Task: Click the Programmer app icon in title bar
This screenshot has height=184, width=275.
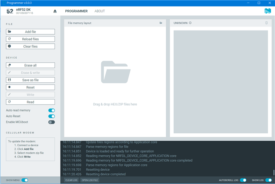Action: [4, 3]
